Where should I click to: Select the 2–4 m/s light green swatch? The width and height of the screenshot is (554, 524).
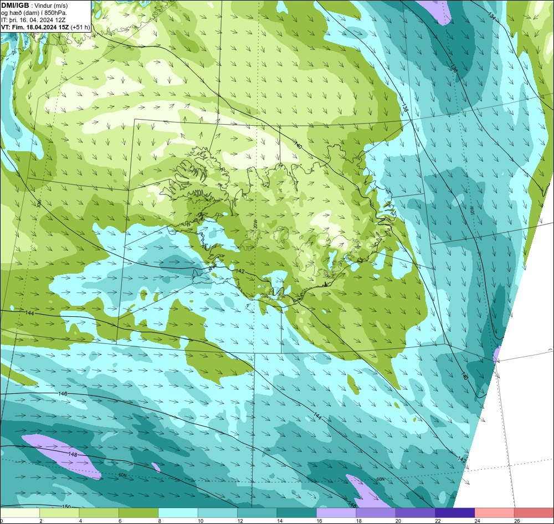click(59, 512)
